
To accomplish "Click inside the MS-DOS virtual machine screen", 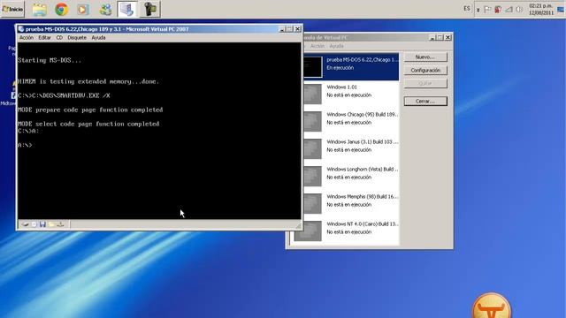I will [x=159, y=131].
